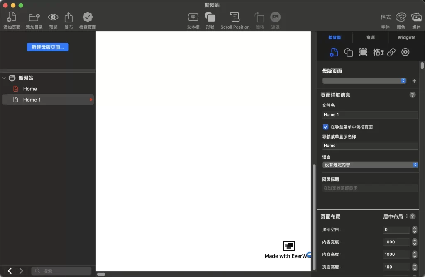Select the Home 1 page in the sidebar
Image resolution: width=425 pixels, height=277 pixels.
tap(48, 100)
